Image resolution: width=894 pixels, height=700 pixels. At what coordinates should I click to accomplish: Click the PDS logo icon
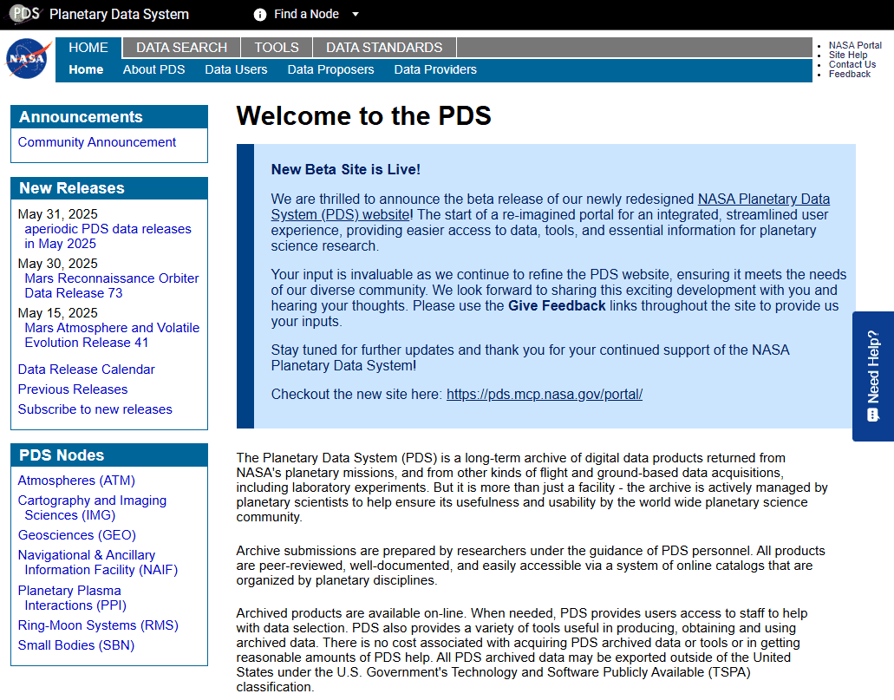(x=23, y=14)
